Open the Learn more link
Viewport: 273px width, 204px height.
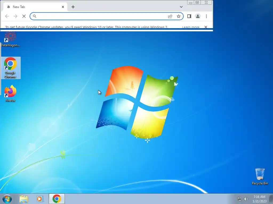click(x=191, y=27)
